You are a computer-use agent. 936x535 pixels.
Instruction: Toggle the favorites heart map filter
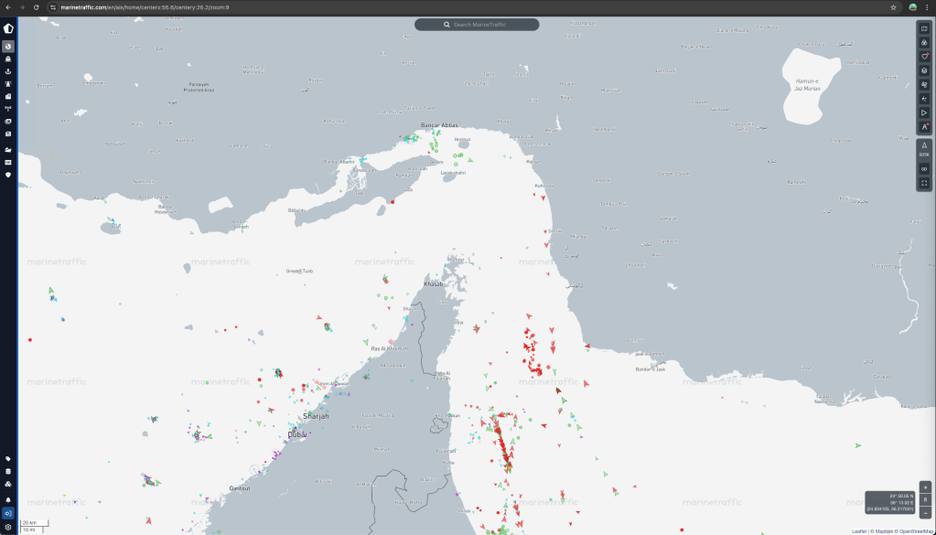click(924, 56)
